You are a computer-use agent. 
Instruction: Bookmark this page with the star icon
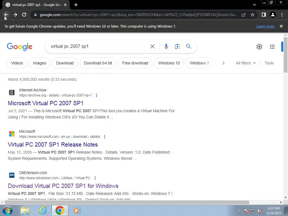point(253,15)
